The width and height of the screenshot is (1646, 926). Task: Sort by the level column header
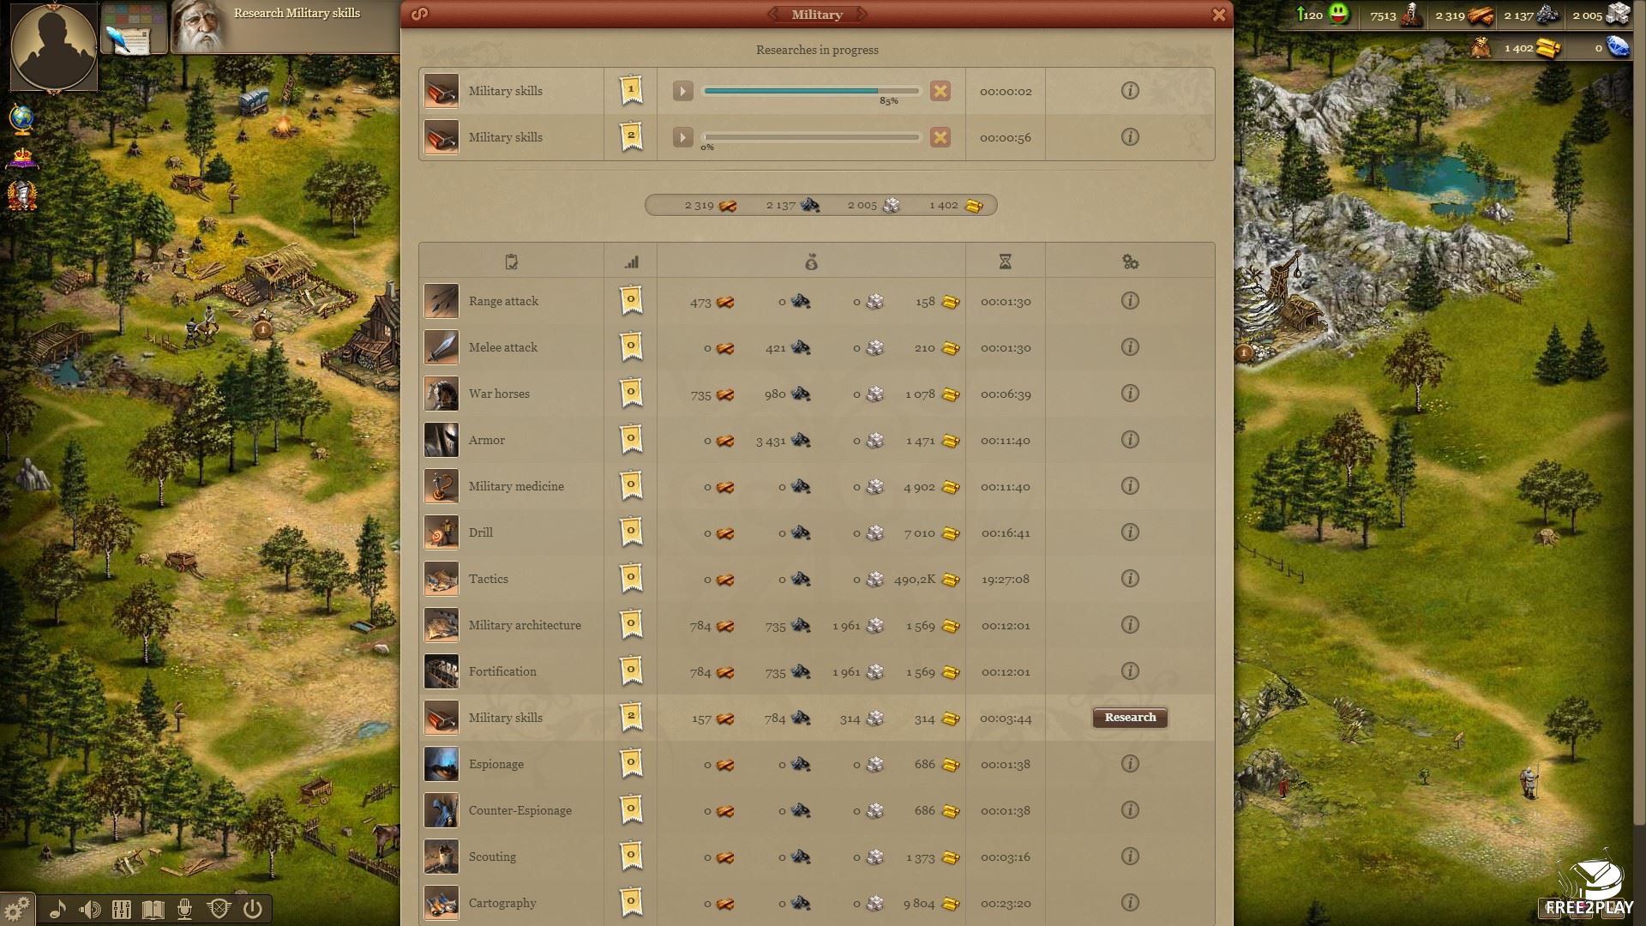631,262
